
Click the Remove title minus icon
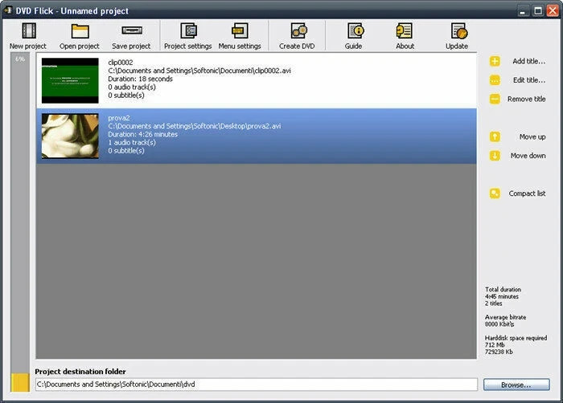point(495,99)
